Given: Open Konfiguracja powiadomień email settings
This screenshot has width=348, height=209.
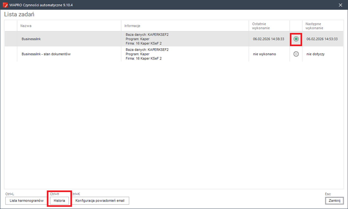Looking at the screenshot, I should coord(100,201).
